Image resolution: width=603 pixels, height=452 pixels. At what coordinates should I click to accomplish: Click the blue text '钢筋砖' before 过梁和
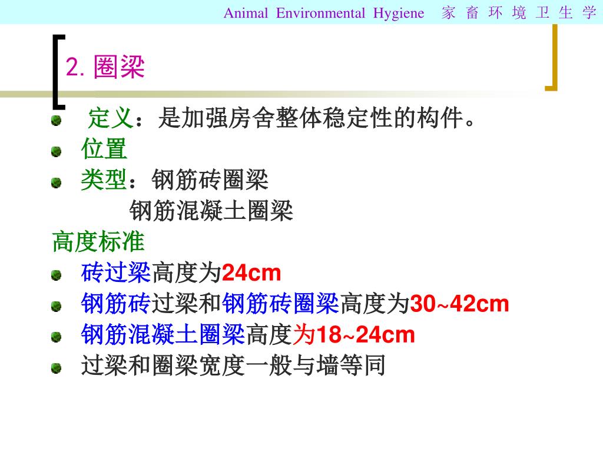116,304
